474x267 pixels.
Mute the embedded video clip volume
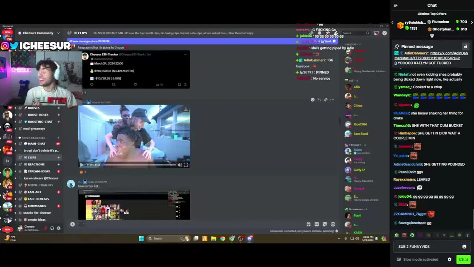(x=180, y=165)
